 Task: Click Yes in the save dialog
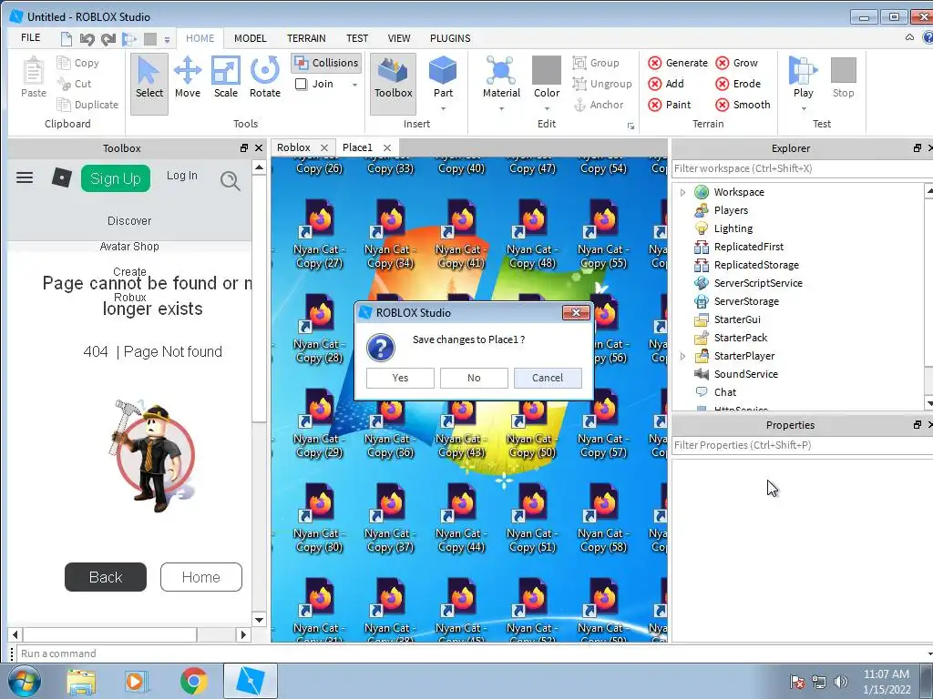tap(400, 378)
